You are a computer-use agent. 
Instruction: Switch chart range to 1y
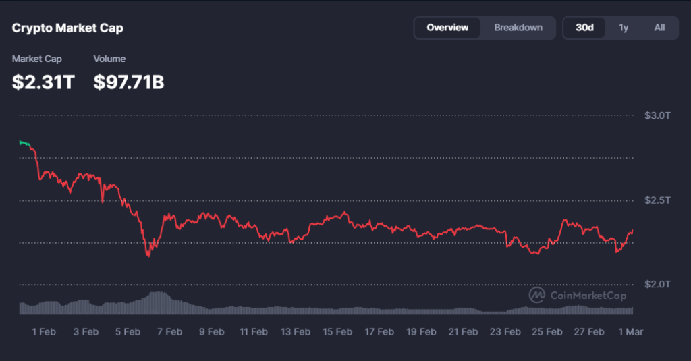(624, 28)
